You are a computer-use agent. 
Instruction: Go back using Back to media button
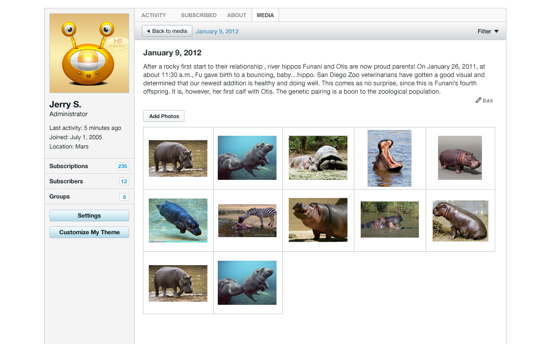click(x=167, y=31)
